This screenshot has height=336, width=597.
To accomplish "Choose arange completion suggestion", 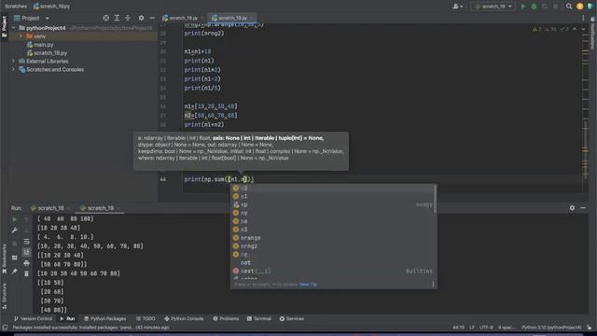I will pyautogui.click(x=333, y=238).
